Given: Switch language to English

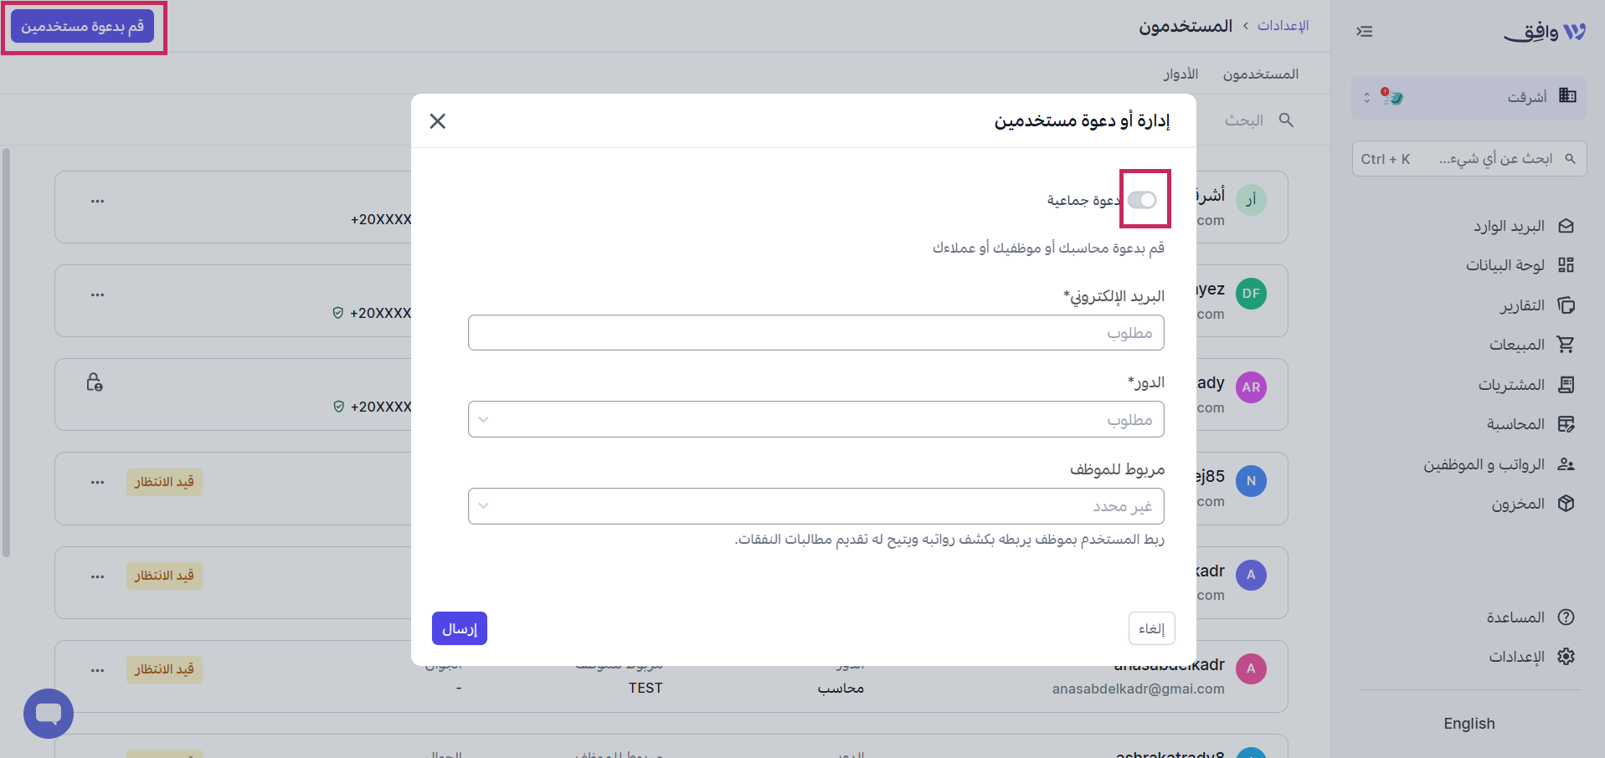Looking at the screenshot, I should [1469, 724].
